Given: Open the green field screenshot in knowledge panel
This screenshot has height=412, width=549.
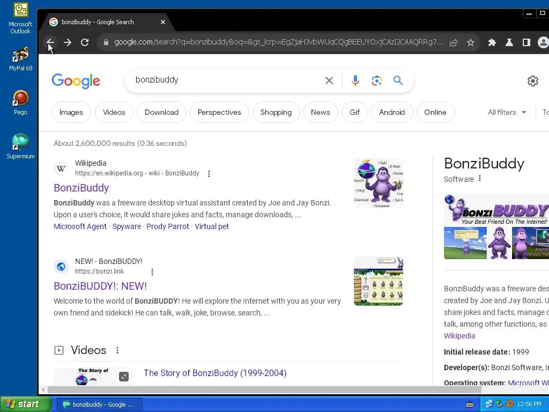Looking at the screenshot, I should (465, 243).
